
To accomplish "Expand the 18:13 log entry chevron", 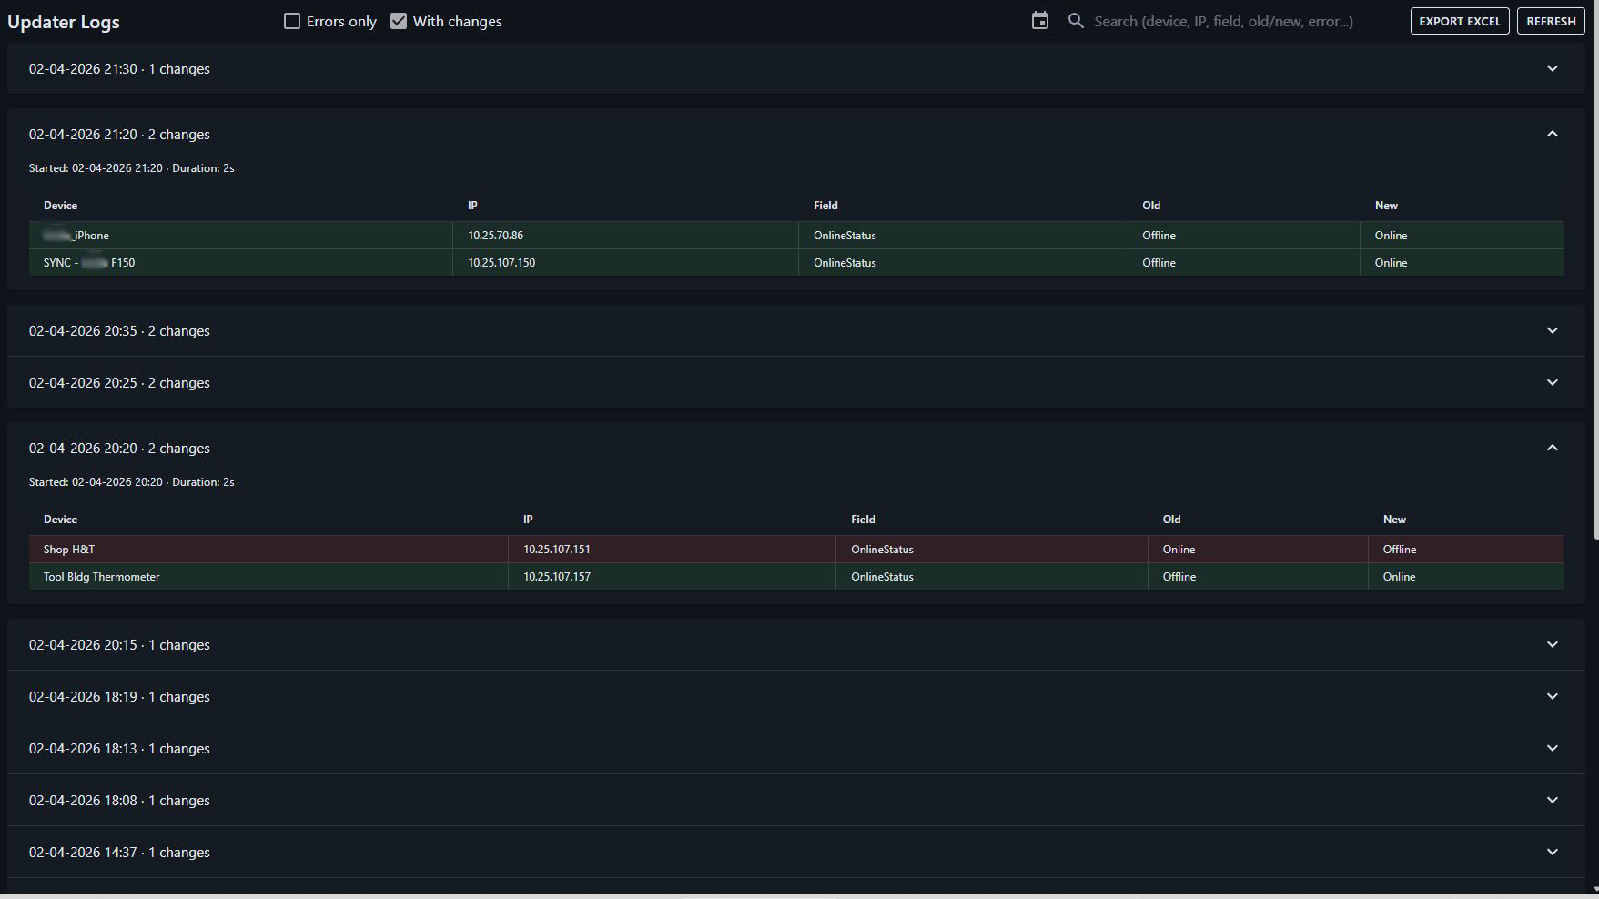I will pos(1552,748).
